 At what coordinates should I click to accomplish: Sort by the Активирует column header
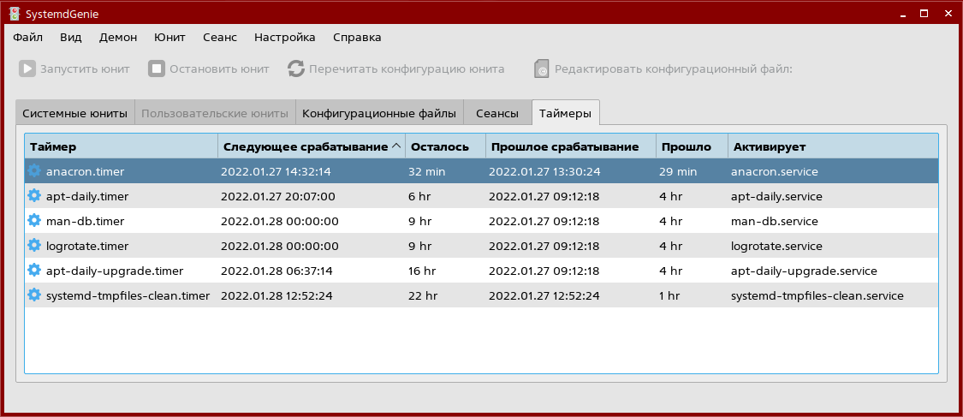(x=830, y=146)
